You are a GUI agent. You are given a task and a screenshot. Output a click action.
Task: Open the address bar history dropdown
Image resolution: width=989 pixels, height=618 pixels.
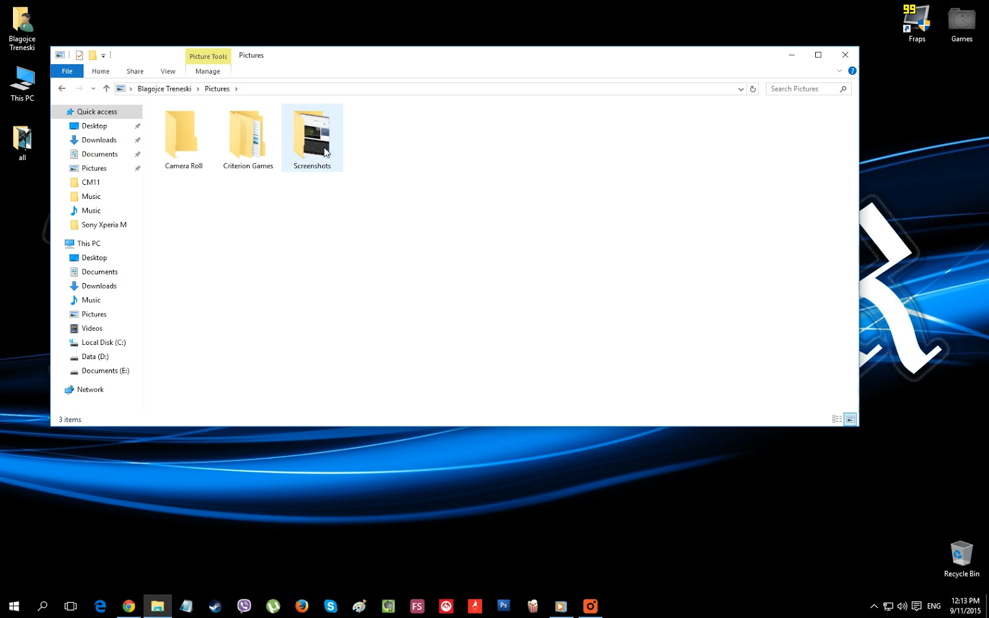(x=741, y=89)
